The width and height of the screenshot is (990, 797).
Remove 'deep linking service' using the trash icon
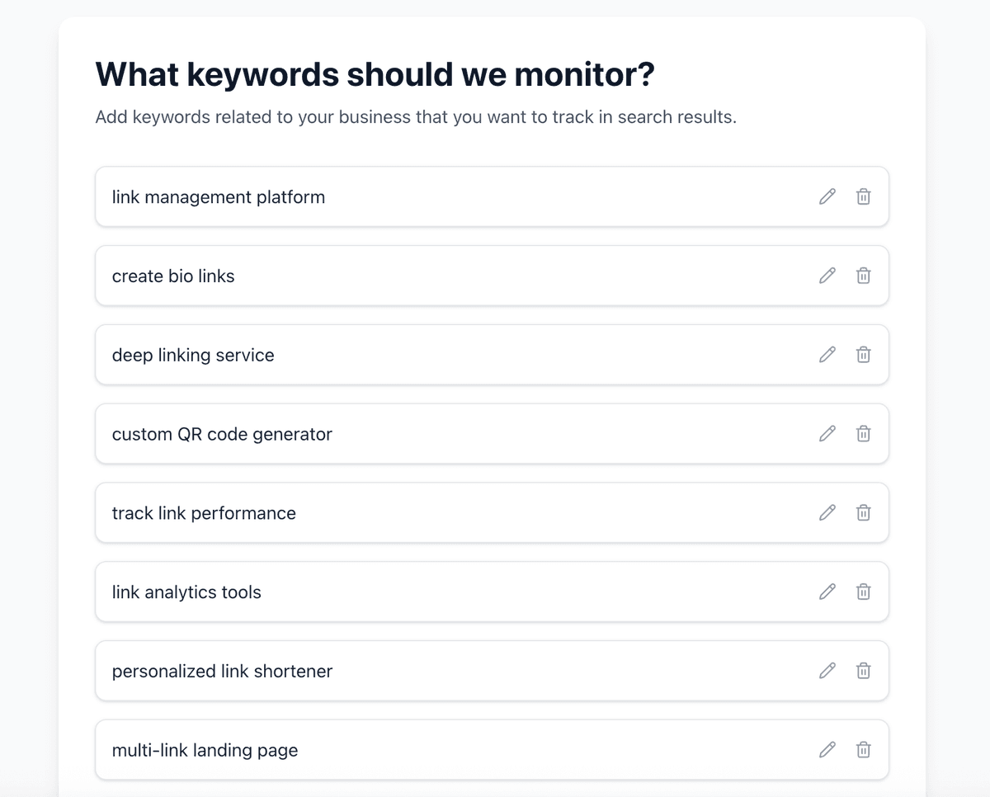pyautogui.click(x=863, y=355)
